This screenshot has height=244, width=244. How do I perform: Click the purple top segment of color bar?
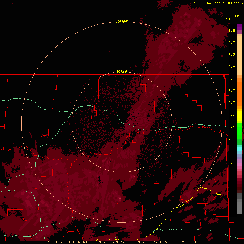pos(239,27)
